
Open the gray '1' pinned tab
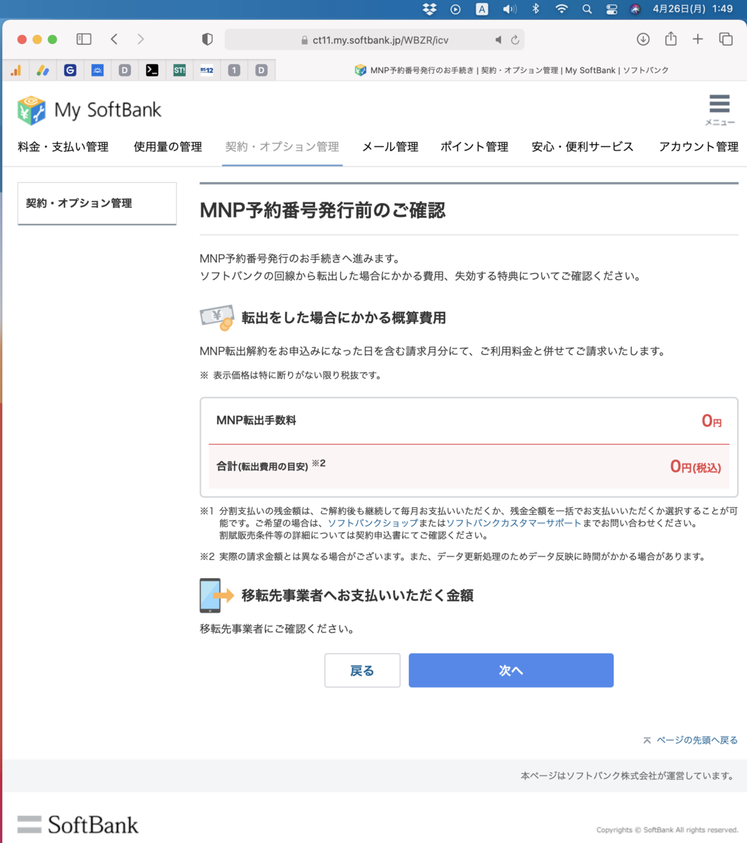(234, 70)
